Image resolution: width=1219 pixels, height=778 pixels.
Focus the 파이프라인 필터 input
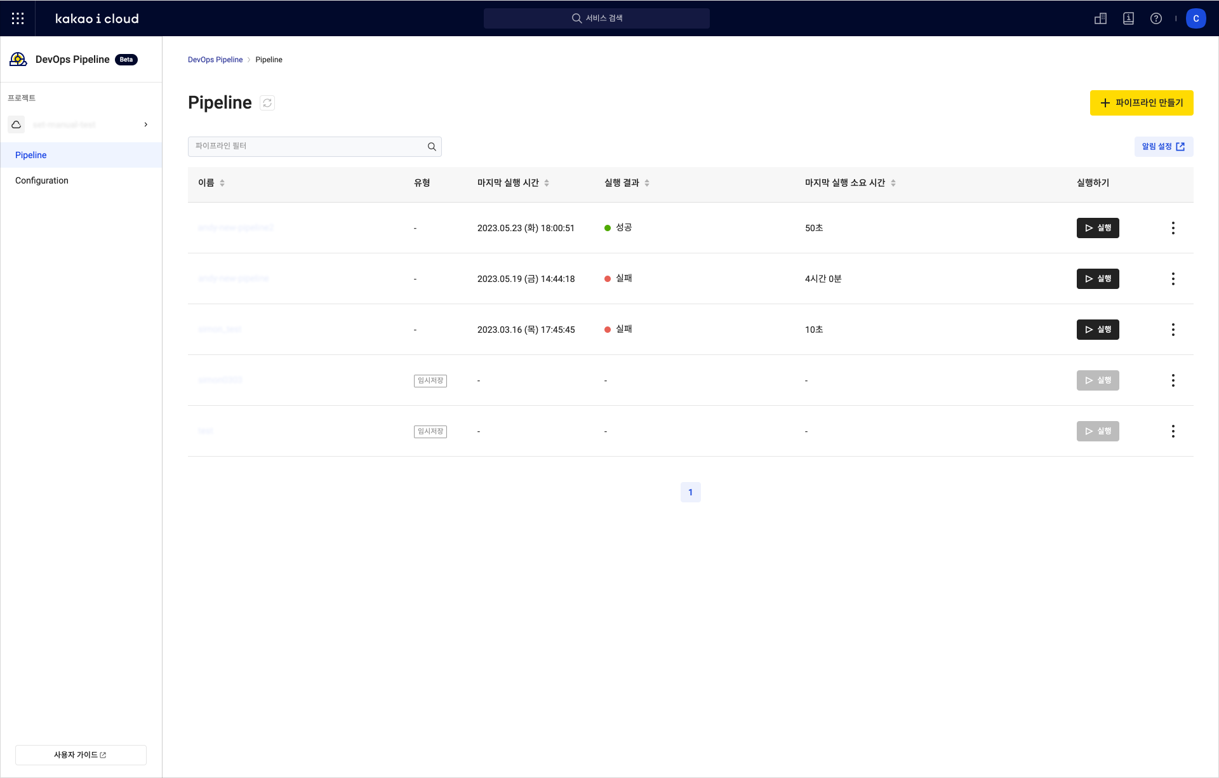315,146
